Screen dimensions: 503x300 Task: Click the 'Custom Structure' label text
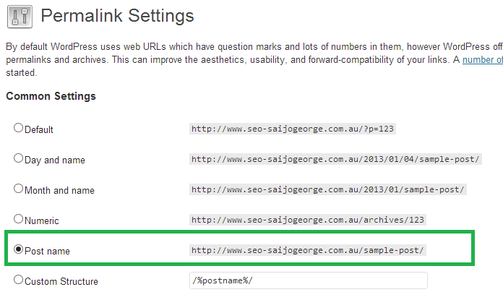tap(61, 281)
